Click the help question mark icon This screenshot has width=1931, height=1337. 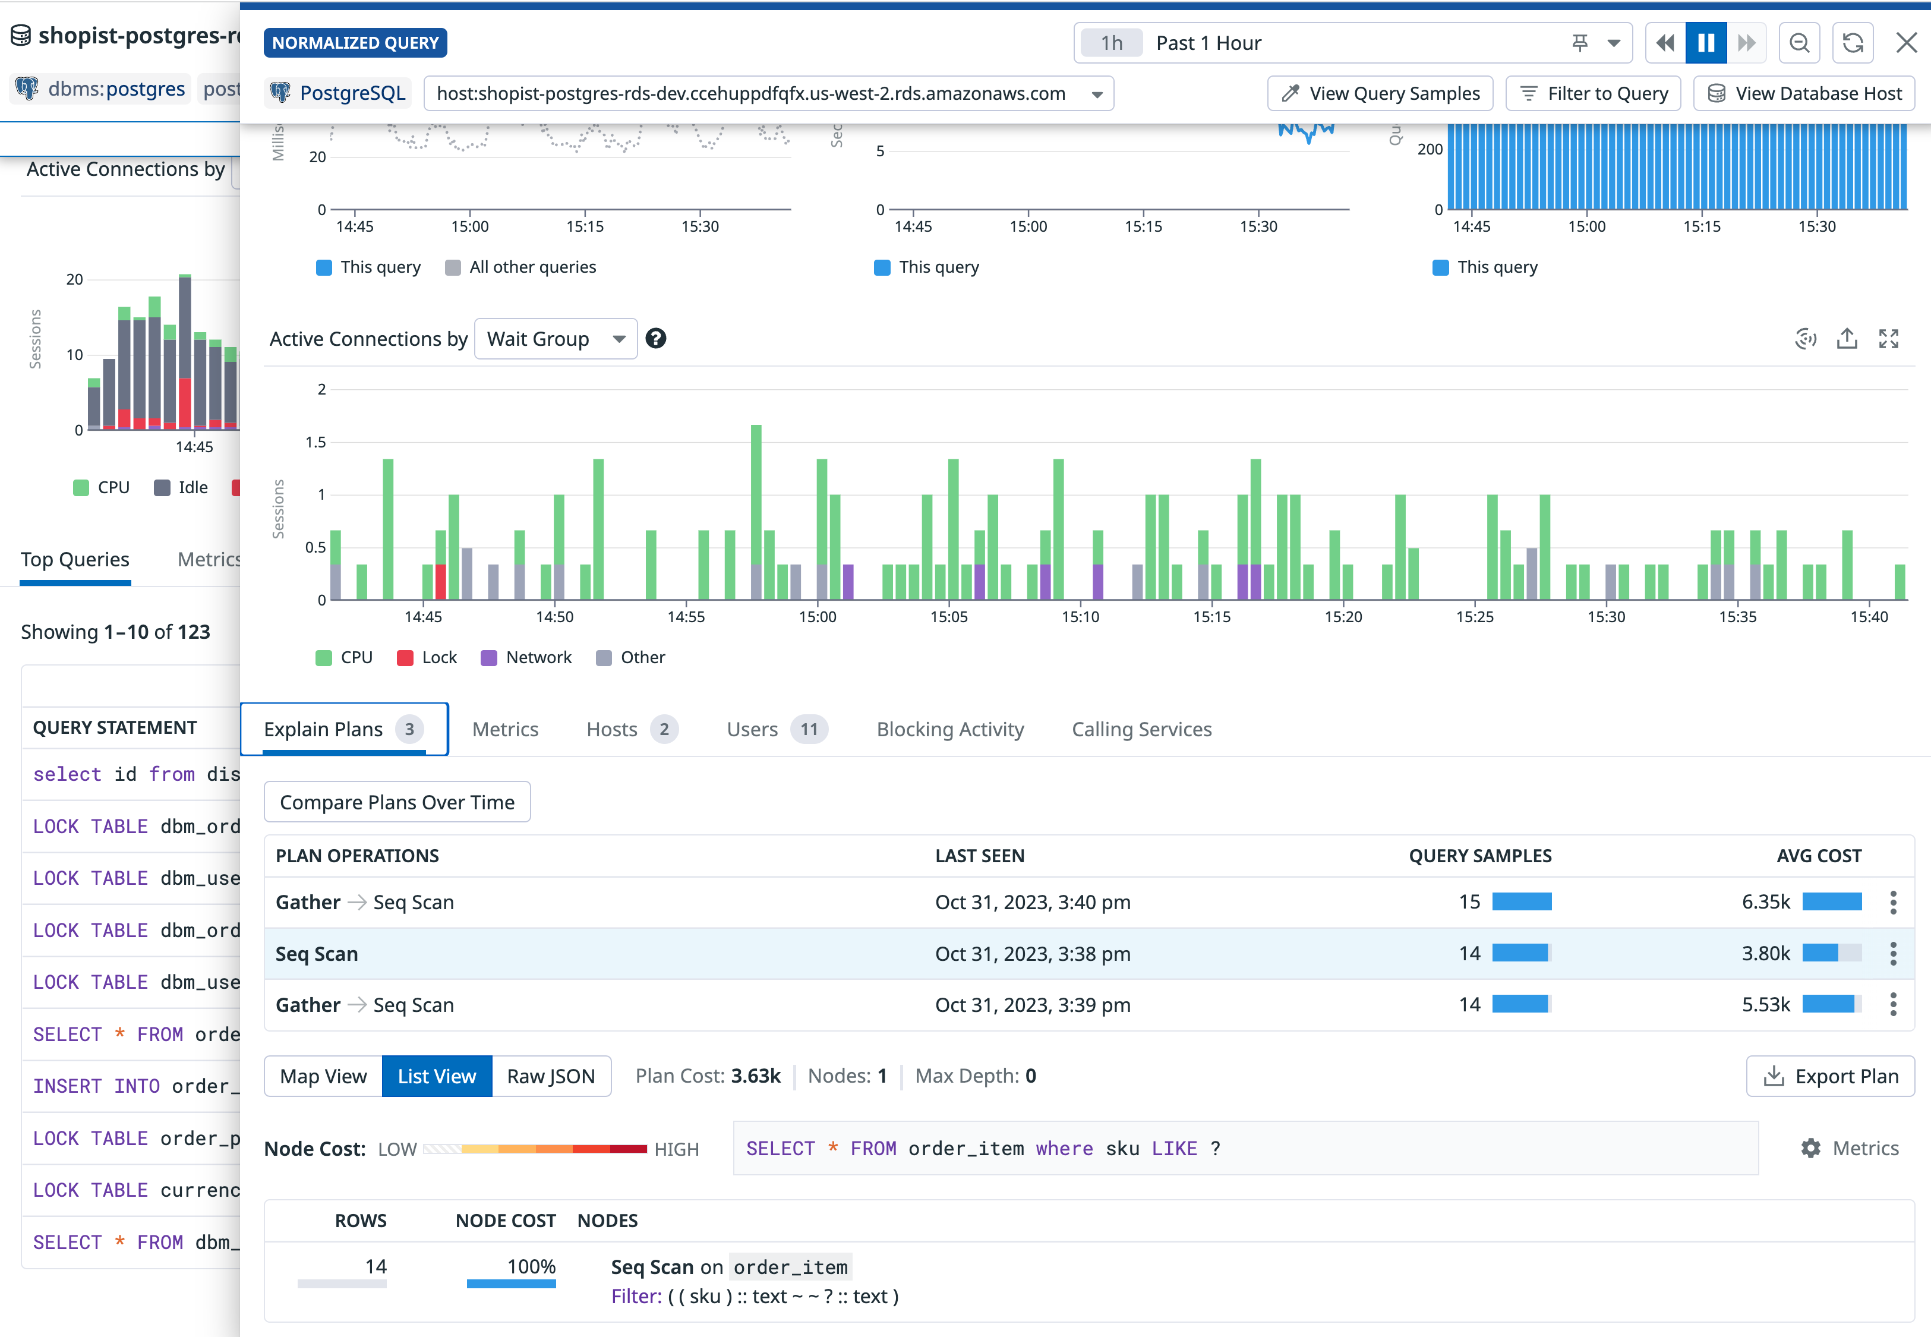657,339
